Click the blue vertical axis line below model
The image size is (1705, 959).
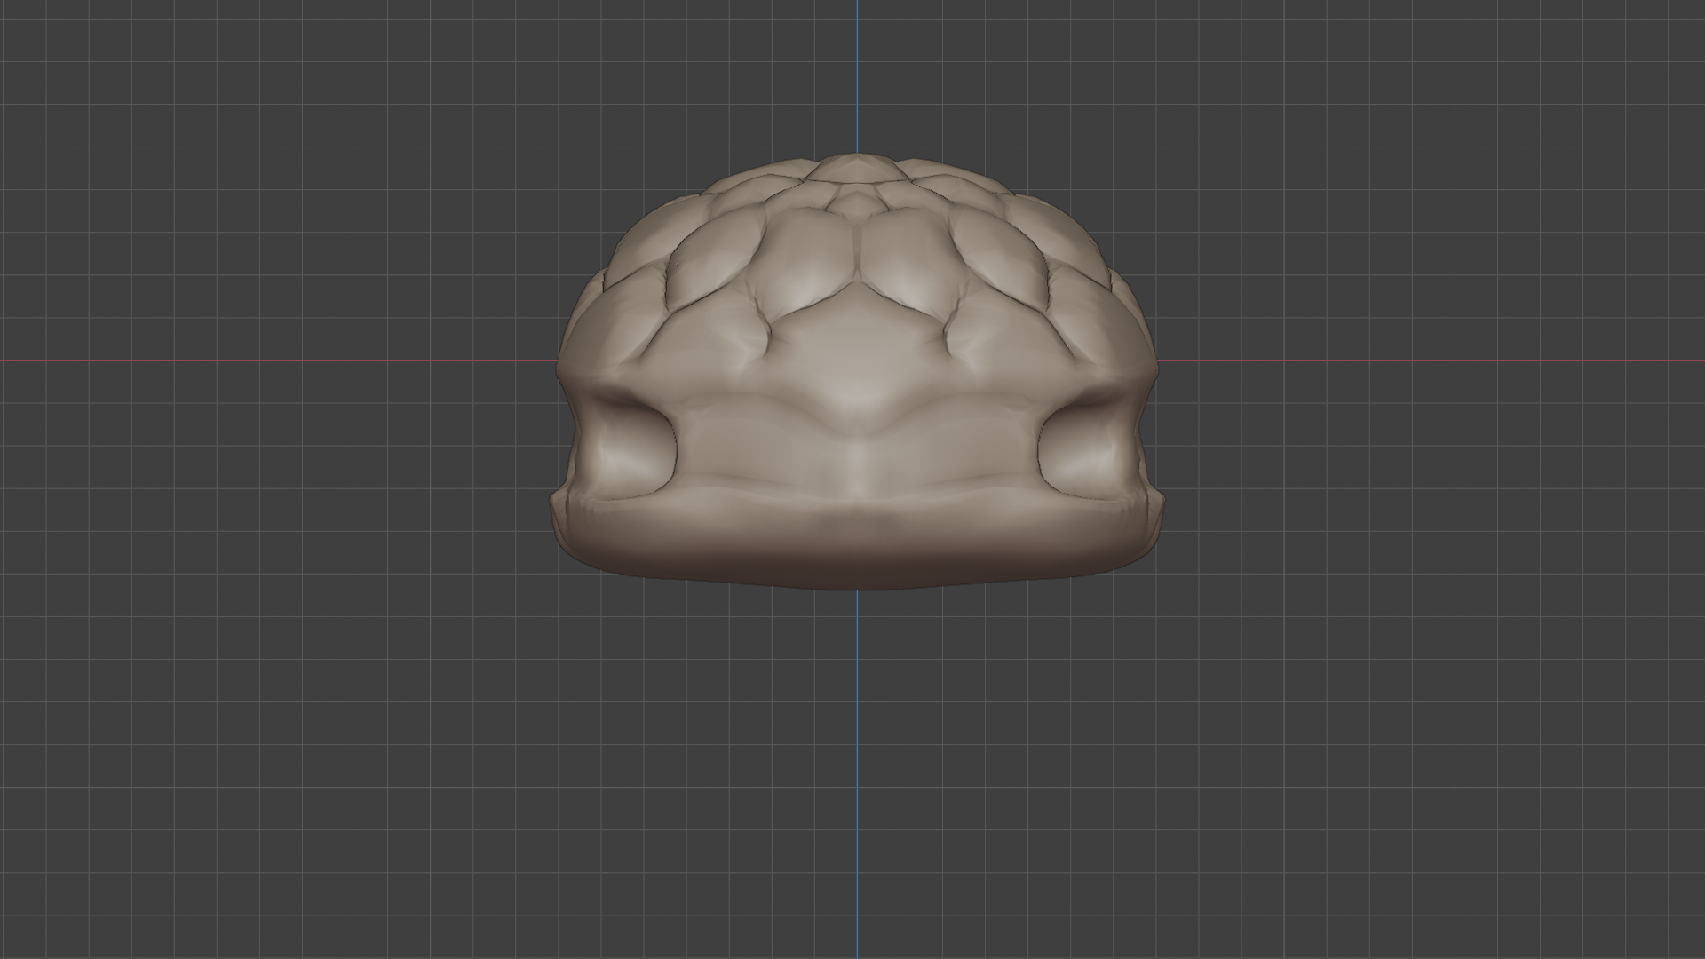[x=857, y=764]
